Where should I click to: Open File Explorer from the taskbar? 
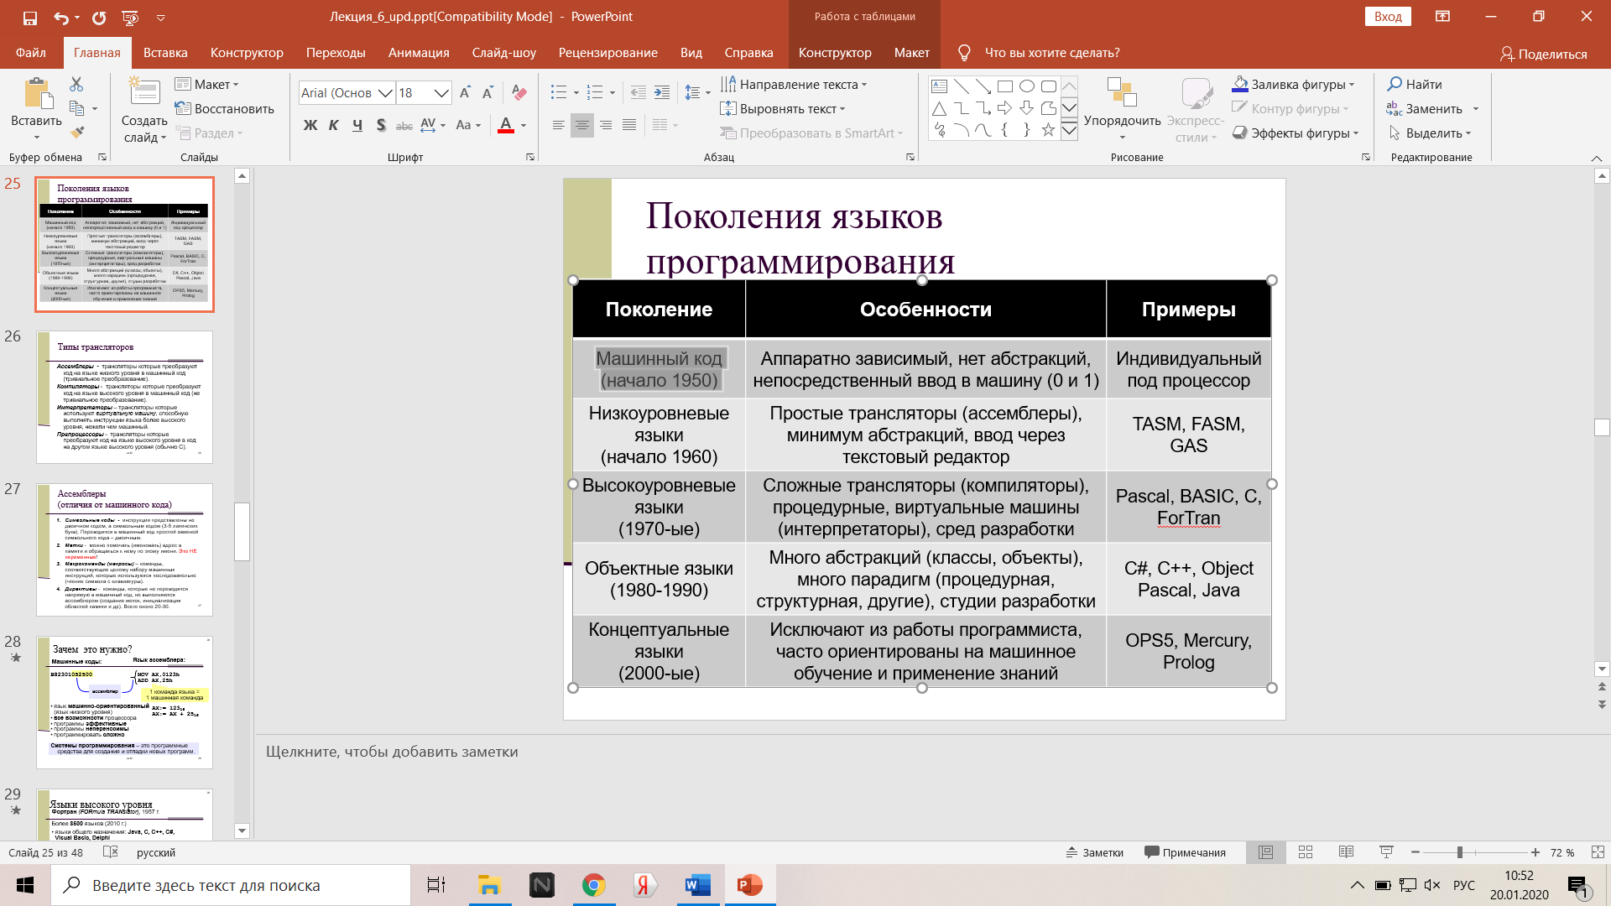pos(489,885)
